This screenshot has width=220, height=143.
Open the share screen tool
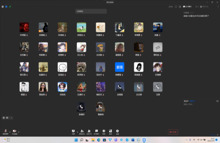74,131
